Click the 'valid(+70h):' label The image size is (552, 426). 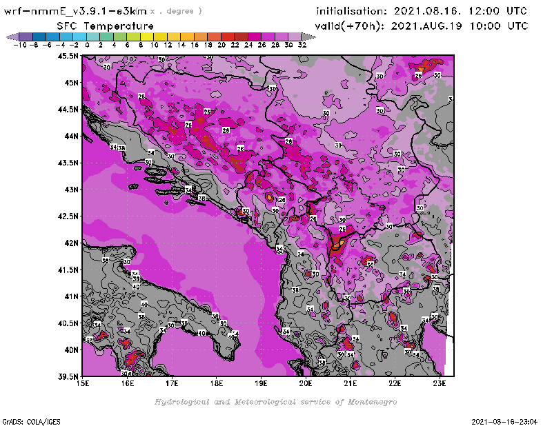pyautogui.click(x=350, y=26)
